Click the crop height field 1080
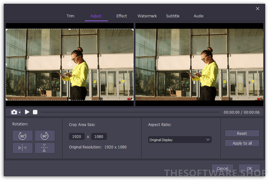 pyautogui.click(x=99, y=137)
